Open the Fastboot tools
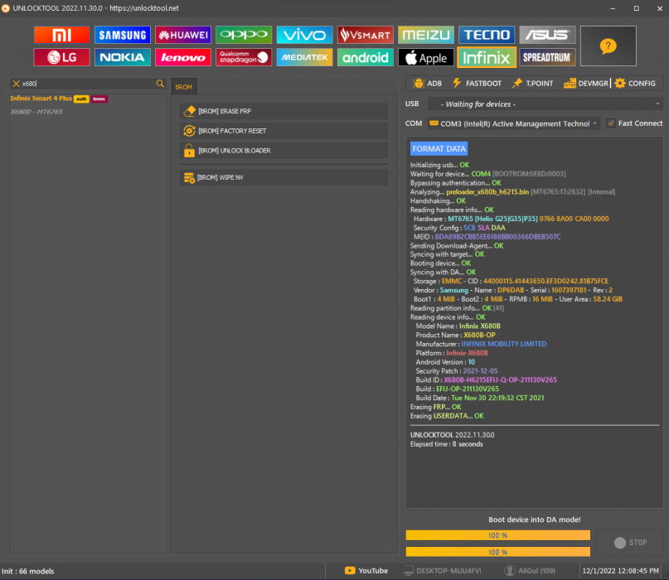The height and width of the screenshot is (580, 669). [x=477, y=83]
